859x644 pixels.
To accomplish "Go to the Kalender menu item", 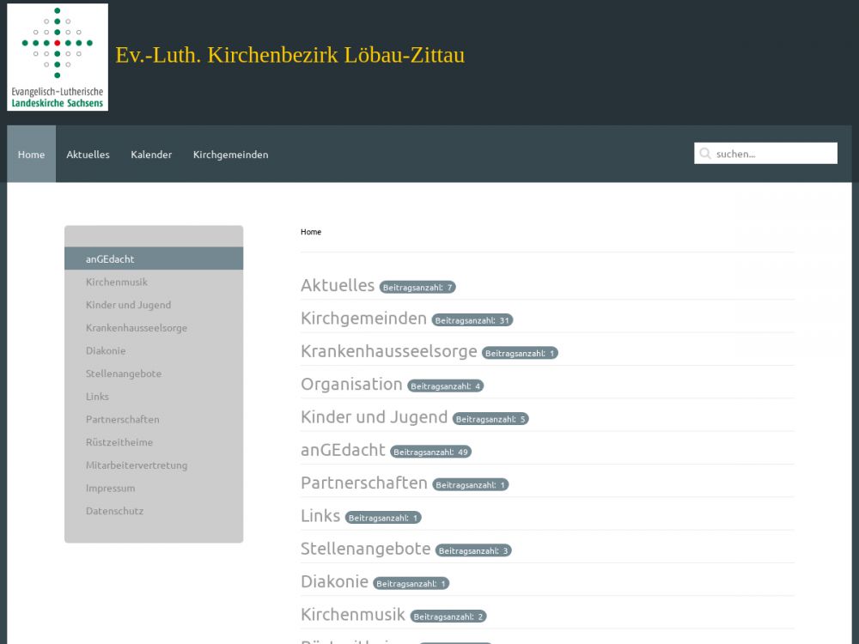I will click(151, 155).
